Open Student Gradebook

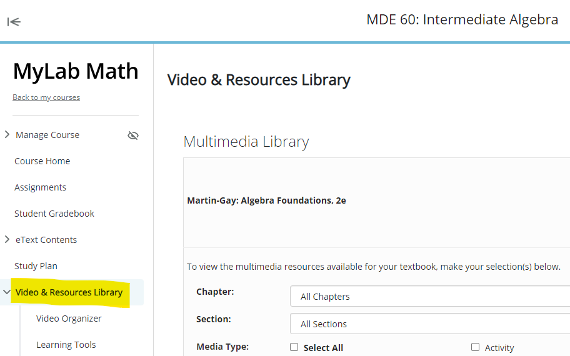point(54,214)
